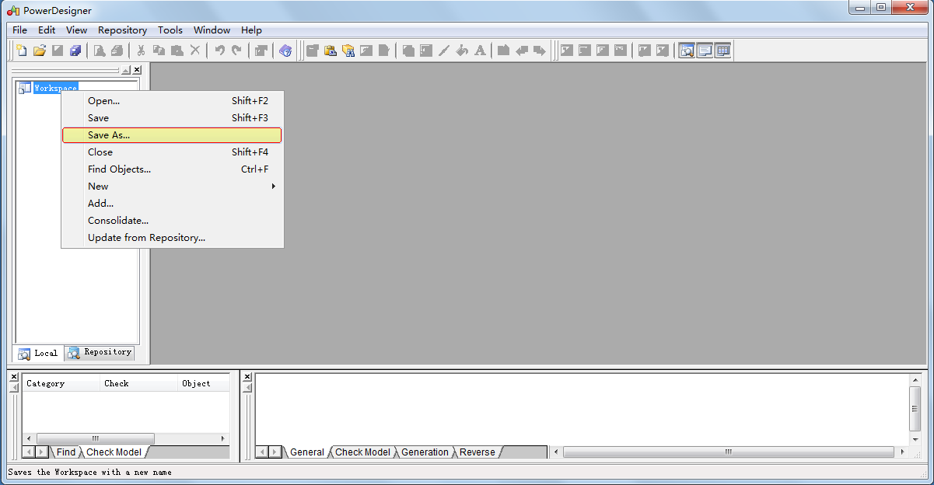934x485 pixels.
Task: Click the output panel horizontal scrollbar
Action: [729, 452]
